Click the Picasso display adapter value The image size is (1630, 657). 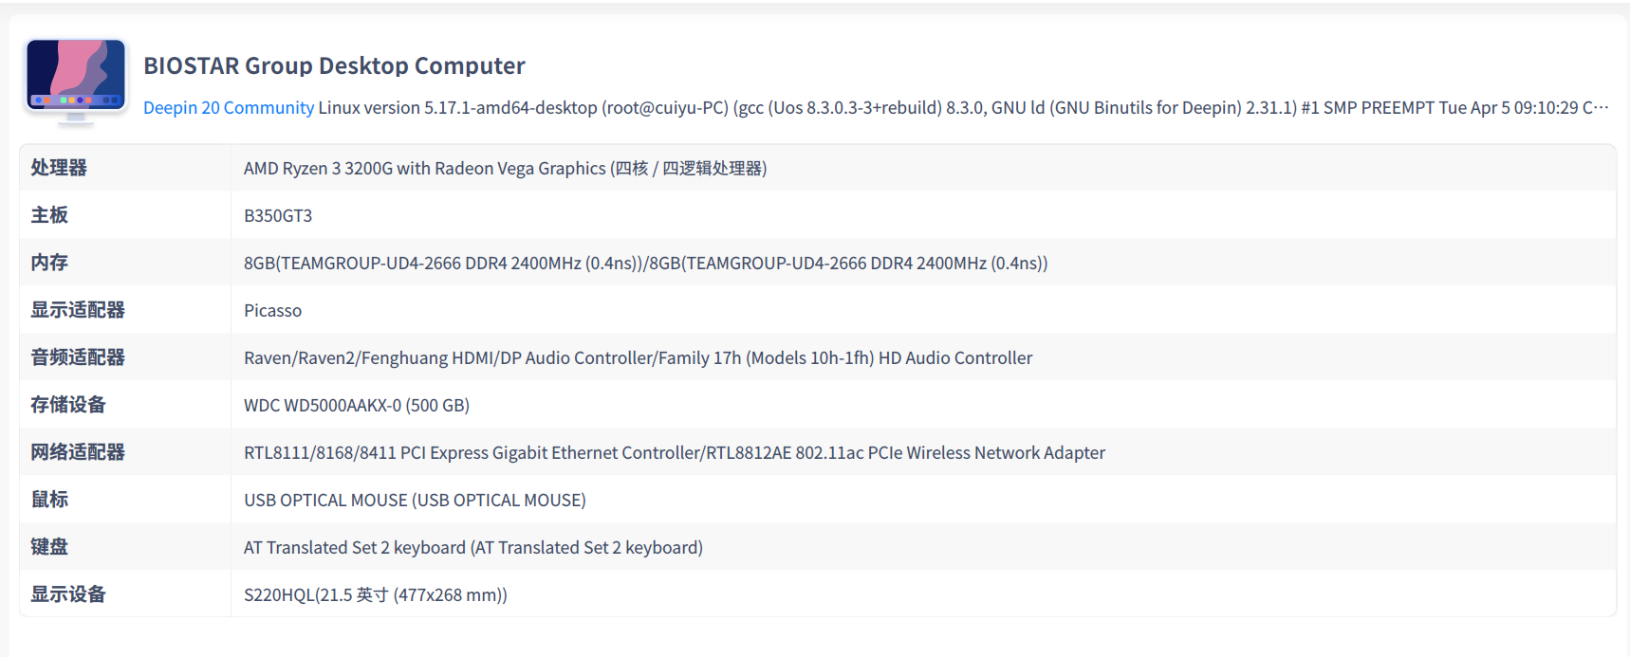pos(272,311)
